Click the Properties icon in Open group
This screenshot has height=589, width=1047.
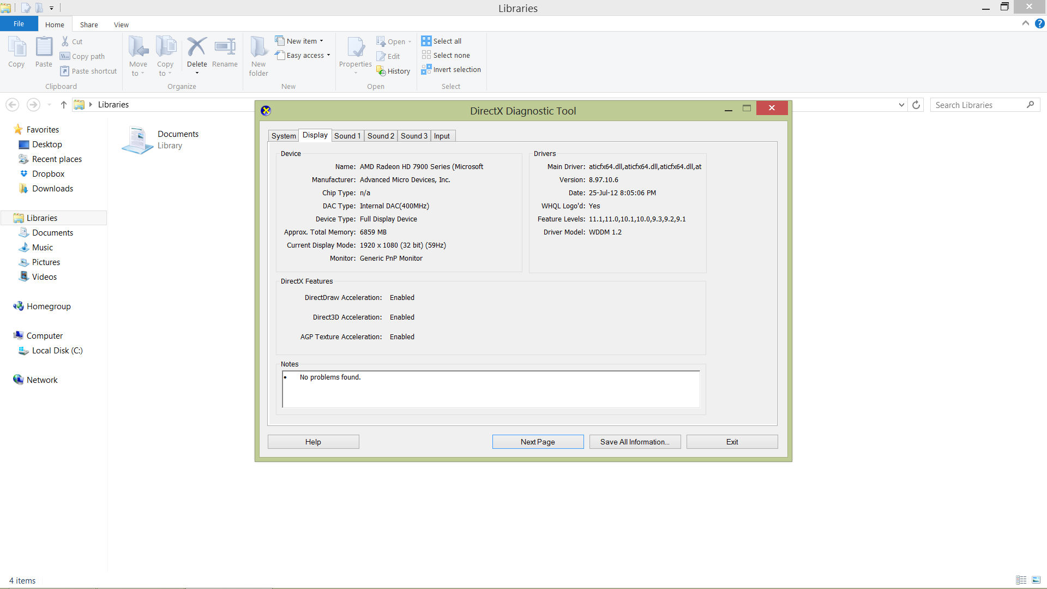pyautogui.click(x=356, y=47)
